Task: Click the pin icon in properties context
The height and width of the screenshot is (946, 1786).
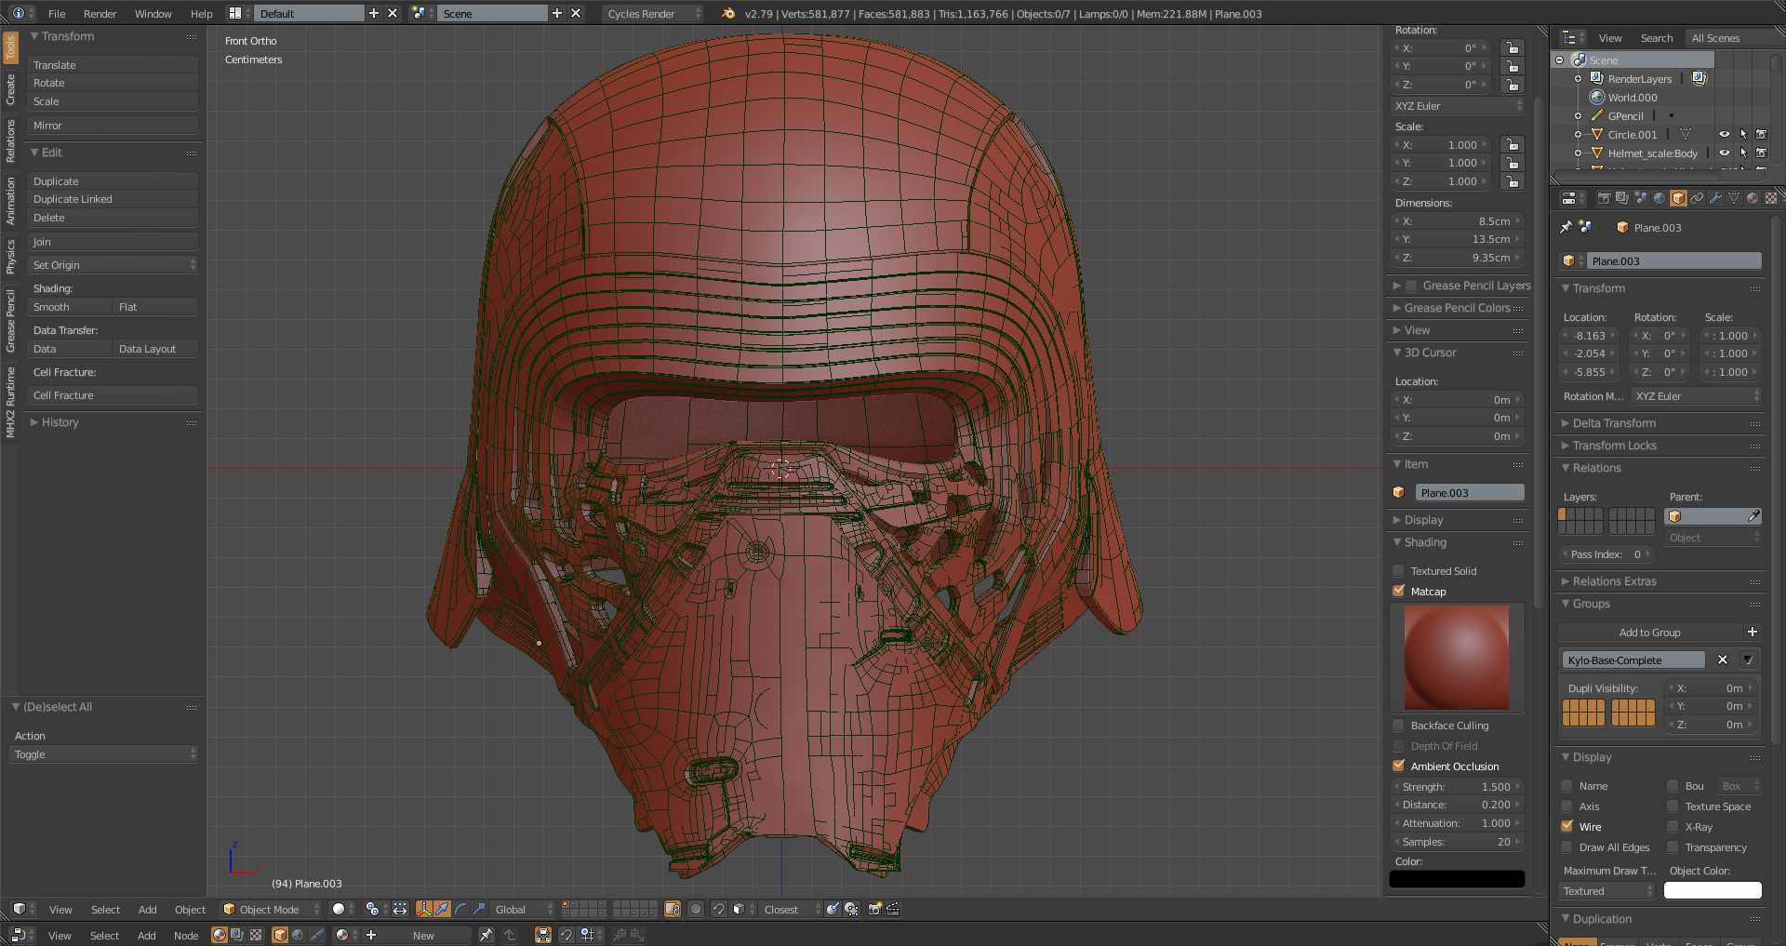Action: pos(1566,227)
